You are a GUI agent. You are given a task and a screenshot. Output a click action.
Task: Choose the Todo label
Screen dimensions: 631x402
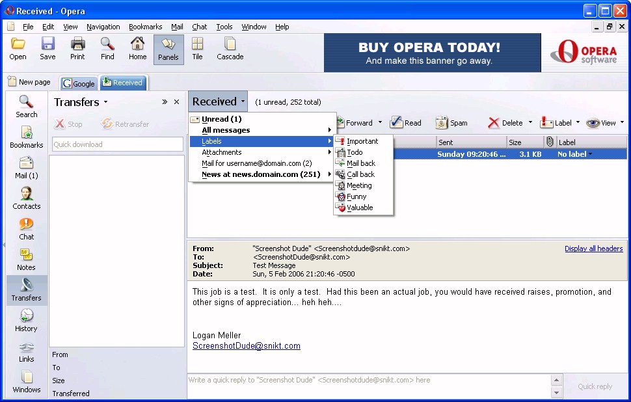364,152
